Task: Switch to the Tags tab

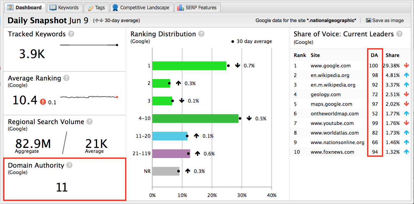Action: pyautogui.click(x=96, y=8)
